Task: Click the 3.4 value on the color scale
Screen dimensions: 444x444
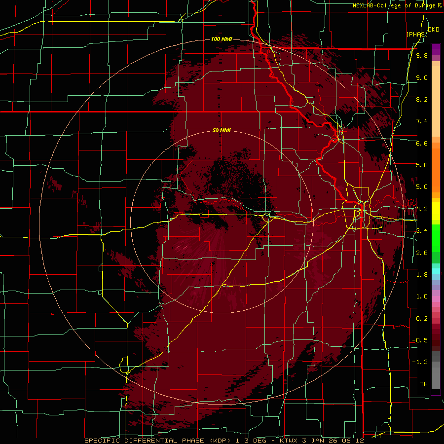Action: (422, 231)
